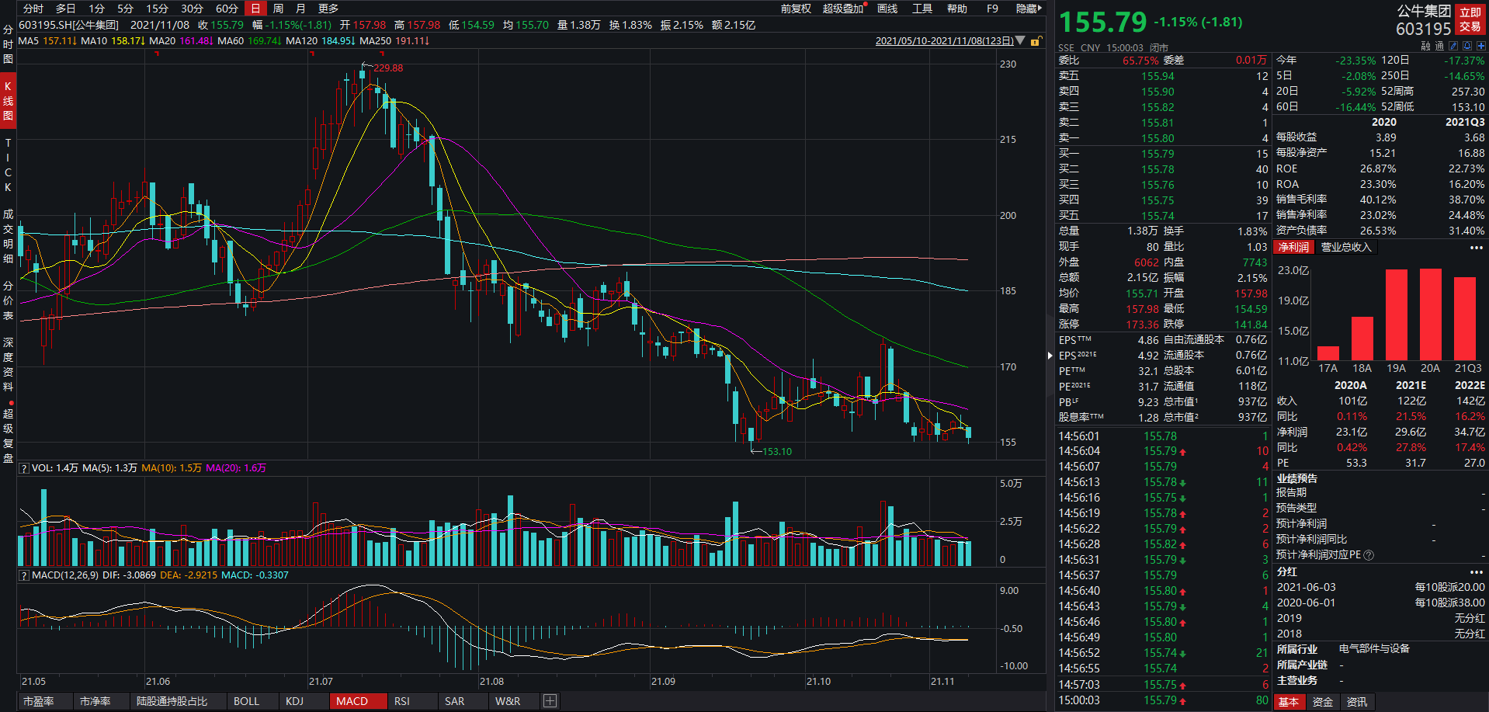The height and width of the screenshot is (712, 1489).
Task: Select the 30分 period
Action: [192, 9]
